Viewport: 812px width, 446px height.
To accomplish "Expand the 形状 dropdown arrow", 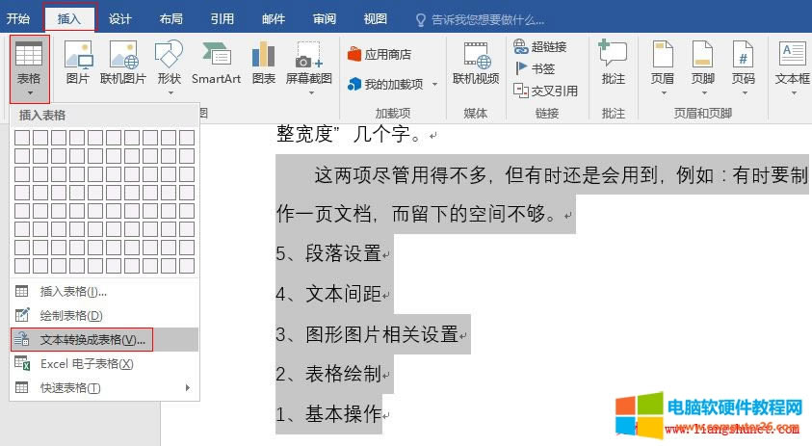I will pyautogui.click(x=170, y=93).
